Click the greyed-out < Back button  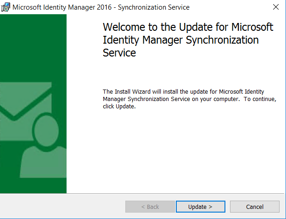(x=150, y=207)
